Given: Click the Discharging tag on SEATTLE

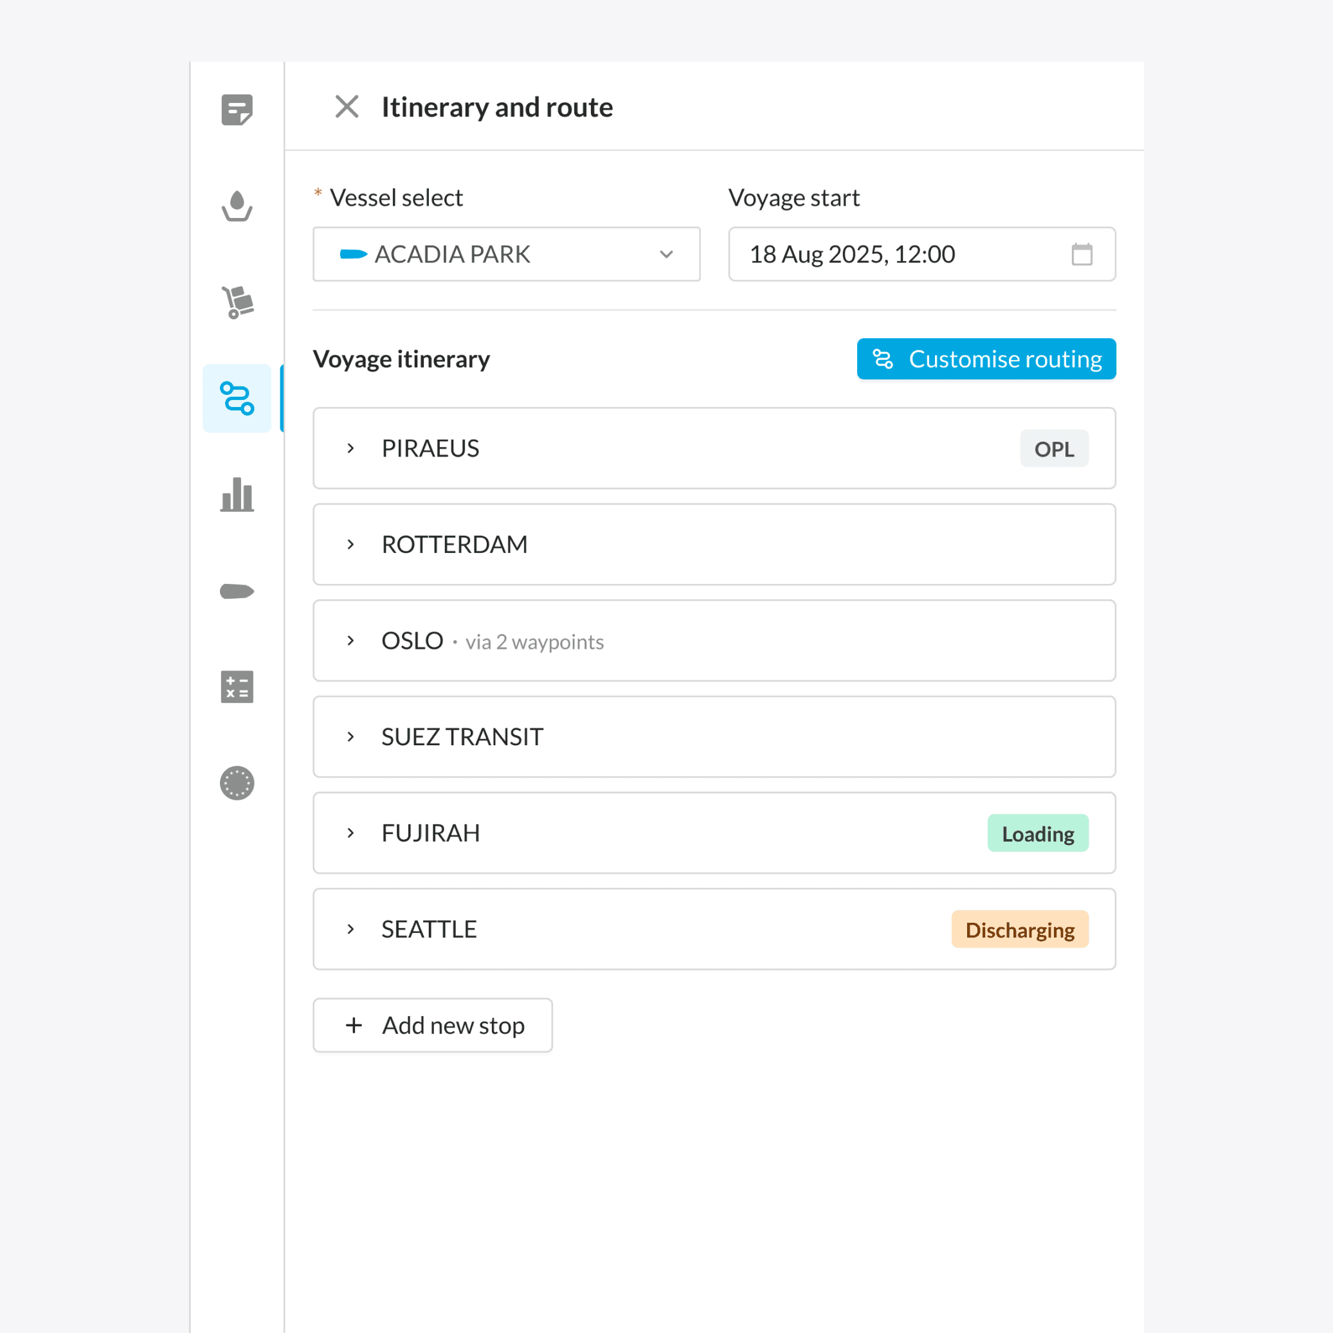Looking at the screenshot, I should pyautogui.click(x=1019, y=929).
